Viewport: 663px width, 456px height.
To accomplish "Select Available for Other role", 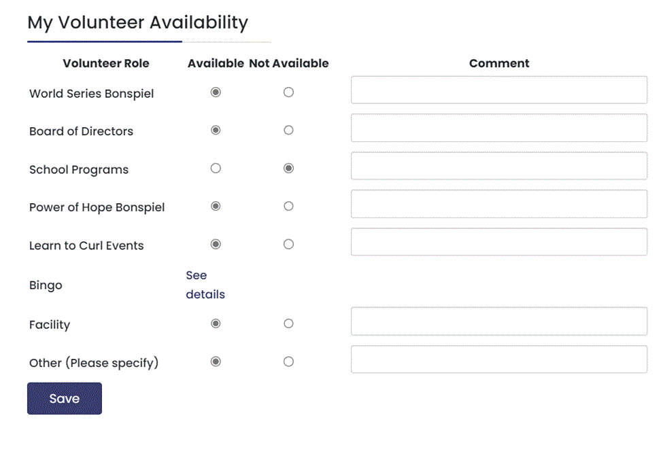I will (216, 362).
